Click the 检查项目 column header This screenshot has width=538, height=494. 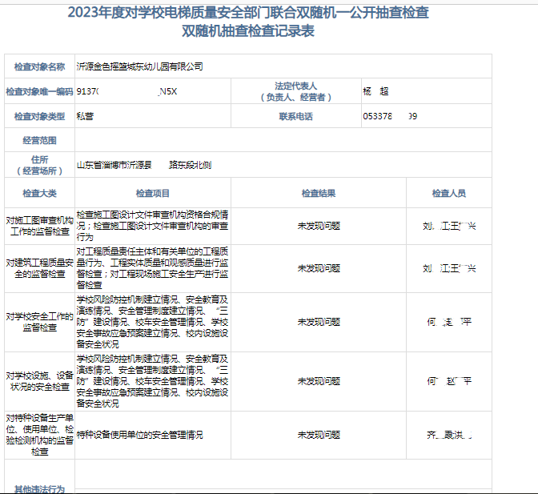[x=152, y=194]
